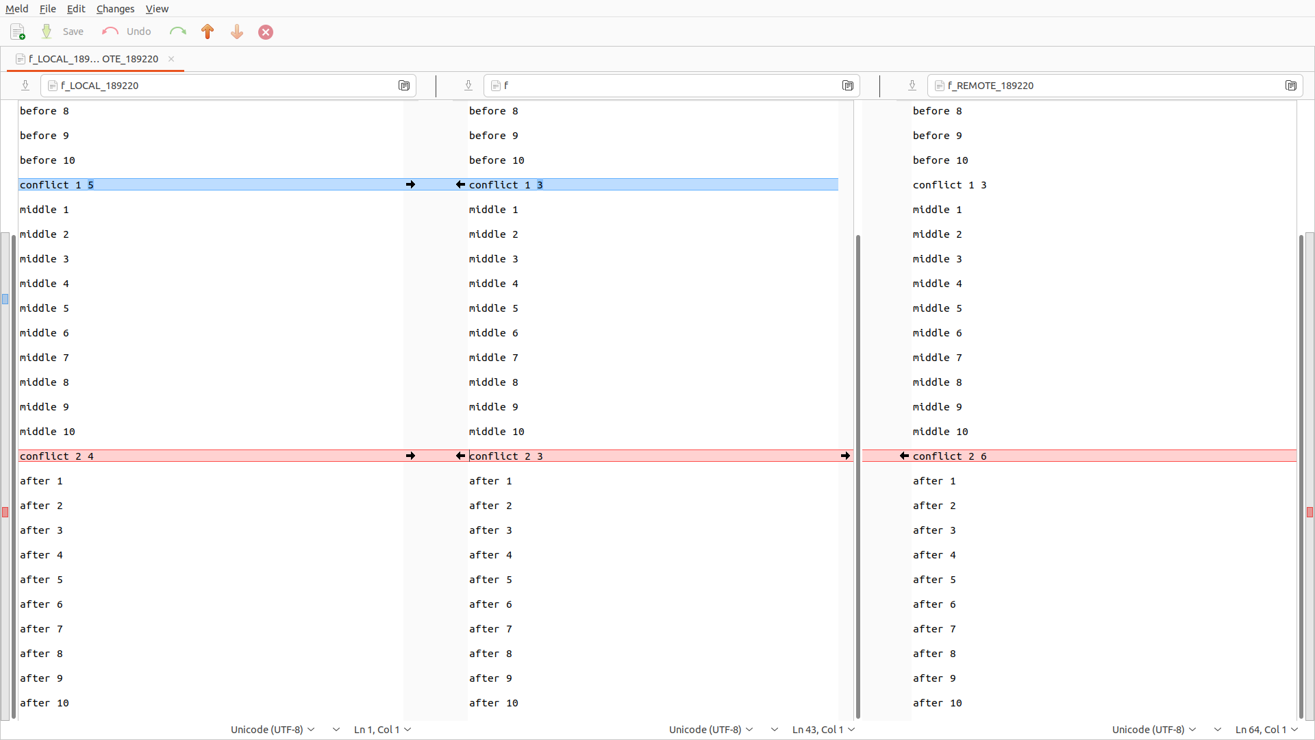Go to previous change with up arrow
Image resolution: width=1315 pixels, height=740 pixels.
click(208, 32)
